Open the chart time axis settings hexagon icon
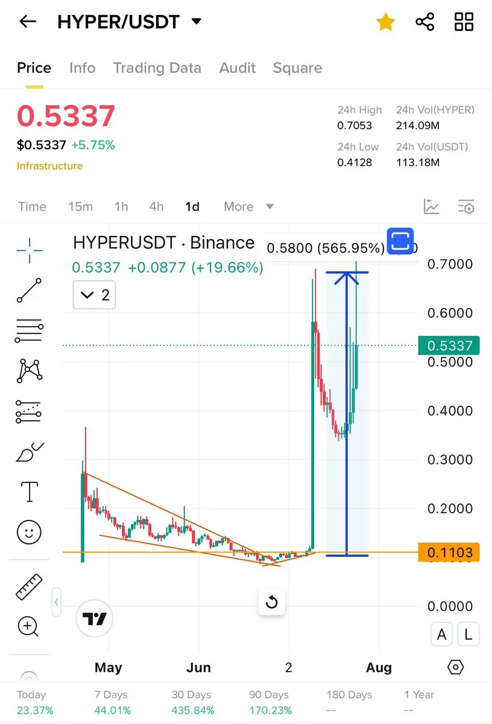This screenshot has width=492, height=724. pyautogui.click(x=456, y=667)
